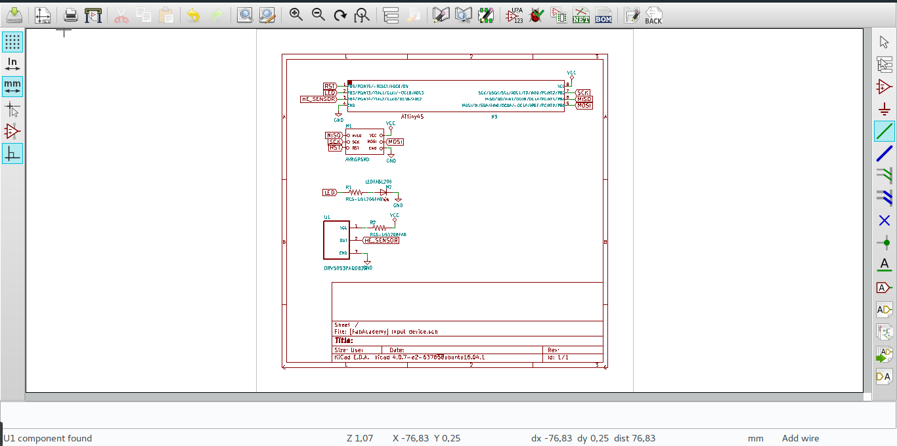Print the schematic sheet
Screen dimensions: 897x446
pyautogui.click(x=70, y=14)
